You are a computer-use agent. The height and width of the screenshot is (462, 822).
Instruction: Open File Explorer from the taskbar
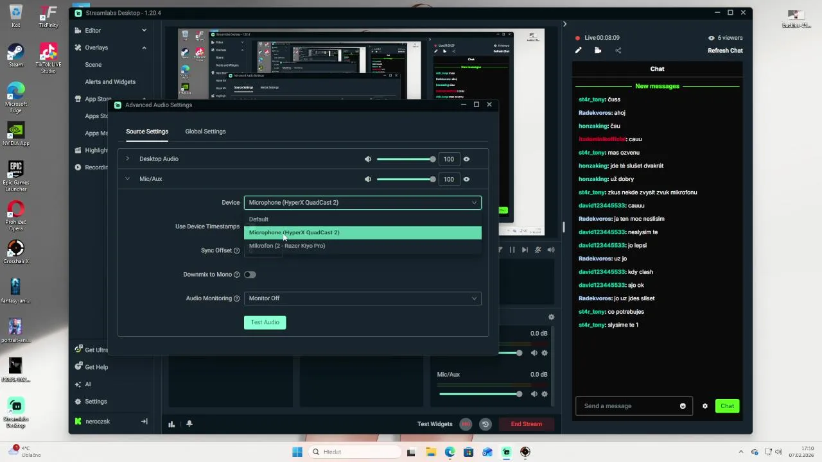coord(430,452)
